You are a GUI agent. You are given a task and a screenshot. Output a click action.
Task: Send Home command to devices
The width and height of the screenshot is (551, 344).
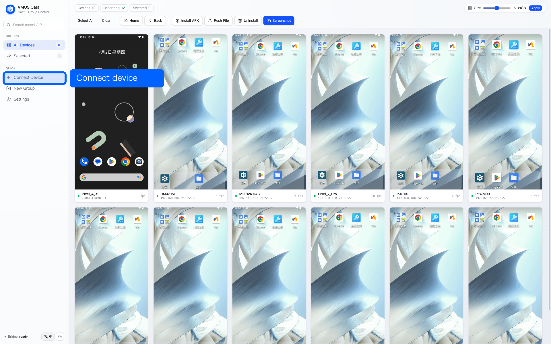pos(131,21)
